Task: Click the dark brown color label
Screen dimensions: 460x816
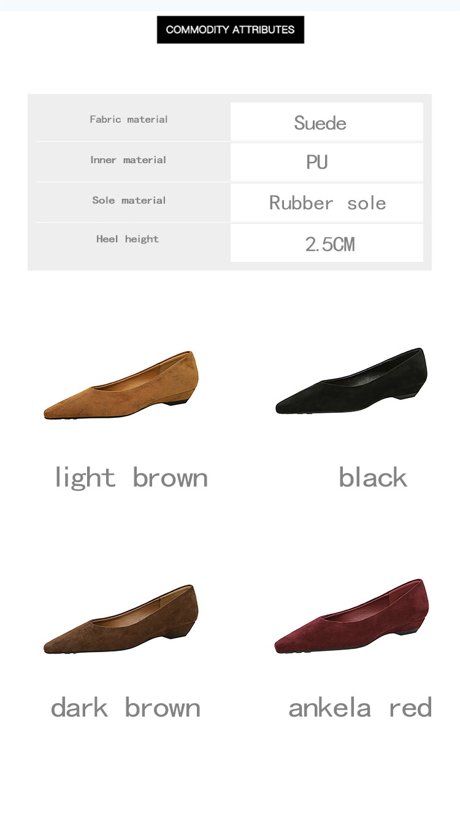Action: pyautogui.click(x=126, y=707)
